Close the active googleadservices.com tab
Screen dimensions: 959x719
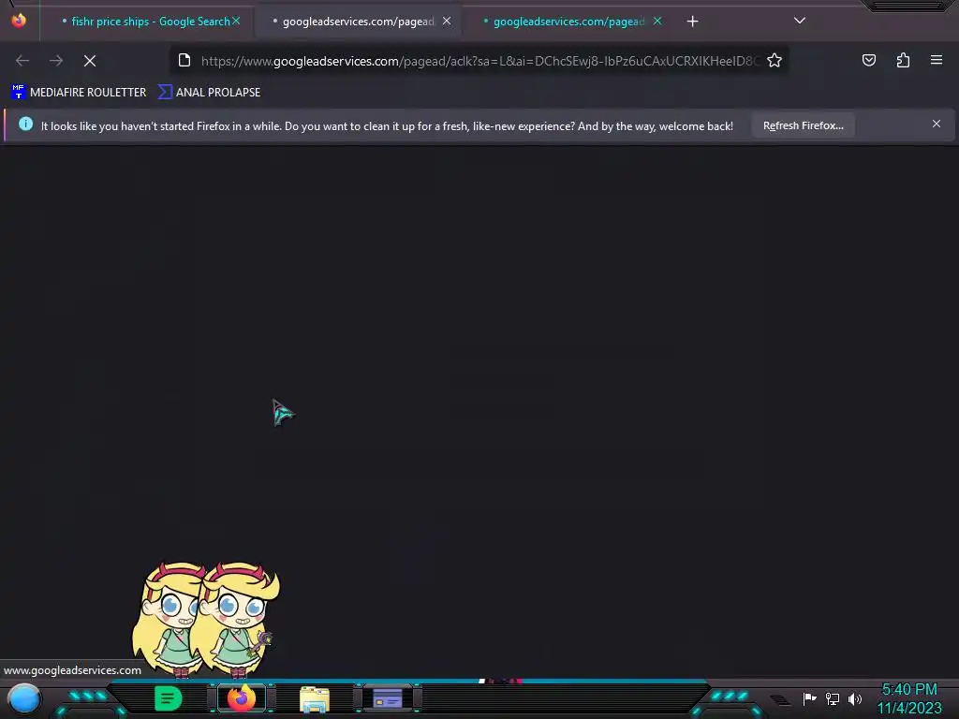coord(447,21)
